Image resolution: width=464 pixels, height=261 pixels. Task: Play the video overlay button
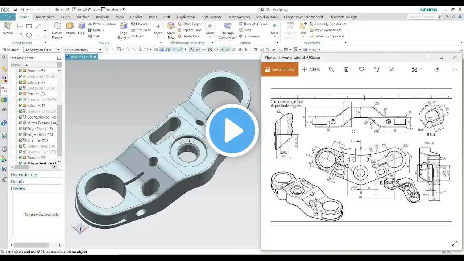coord(232,130)
